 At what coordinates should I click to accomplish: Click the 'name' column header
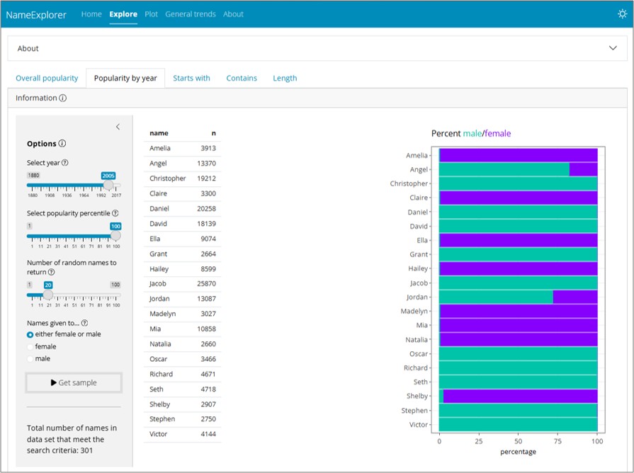tap(159, 133)
